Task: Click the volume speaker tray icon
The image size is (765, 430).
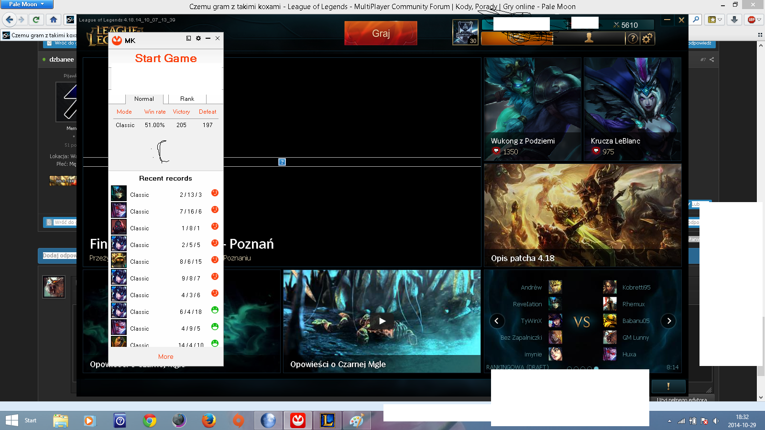Action: click(716, 421)
